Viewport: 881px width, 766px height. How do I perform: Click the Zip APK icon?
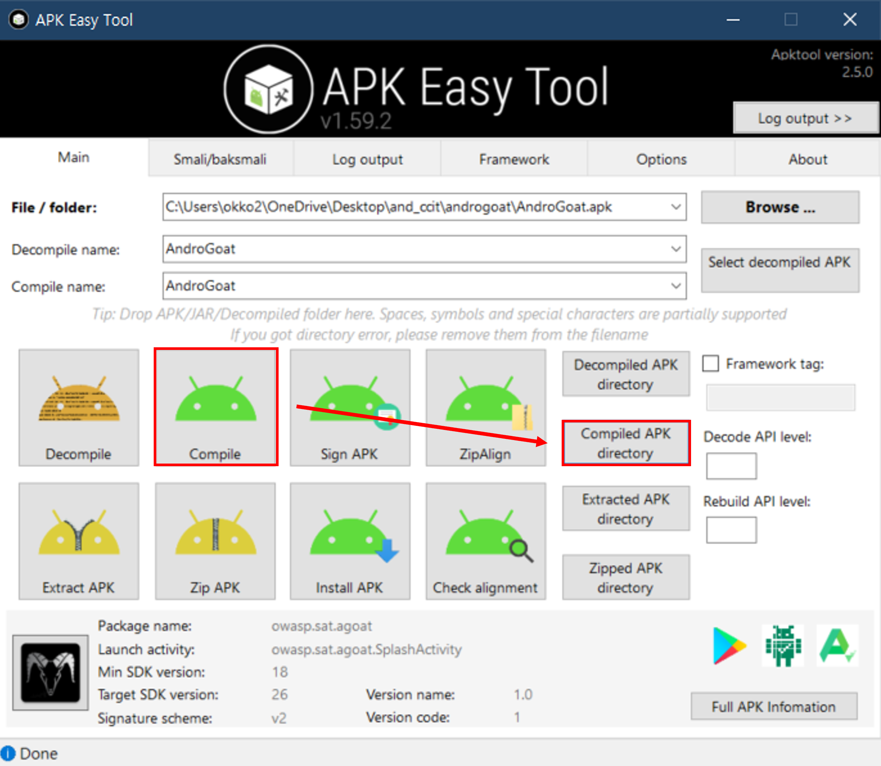pos(215,541)
